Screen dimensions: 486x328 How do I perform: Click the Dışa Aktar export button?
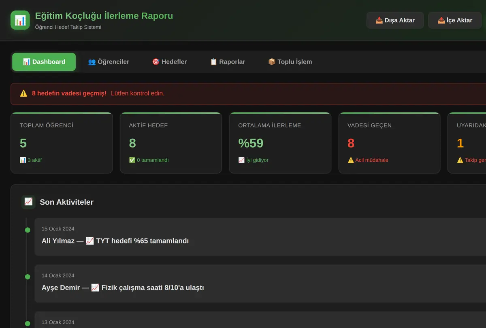pos(395,20)
